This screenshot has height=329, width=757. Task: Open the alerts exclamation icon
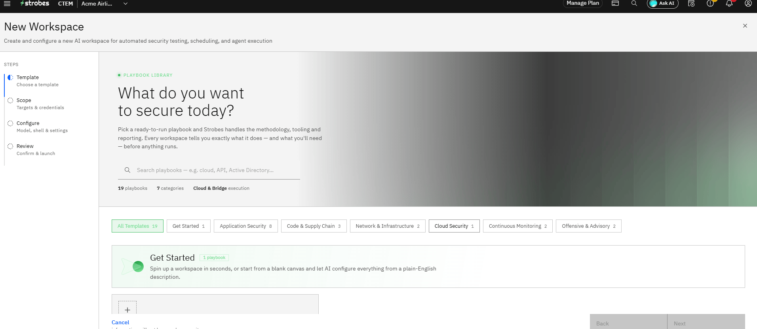click(710, 4)
